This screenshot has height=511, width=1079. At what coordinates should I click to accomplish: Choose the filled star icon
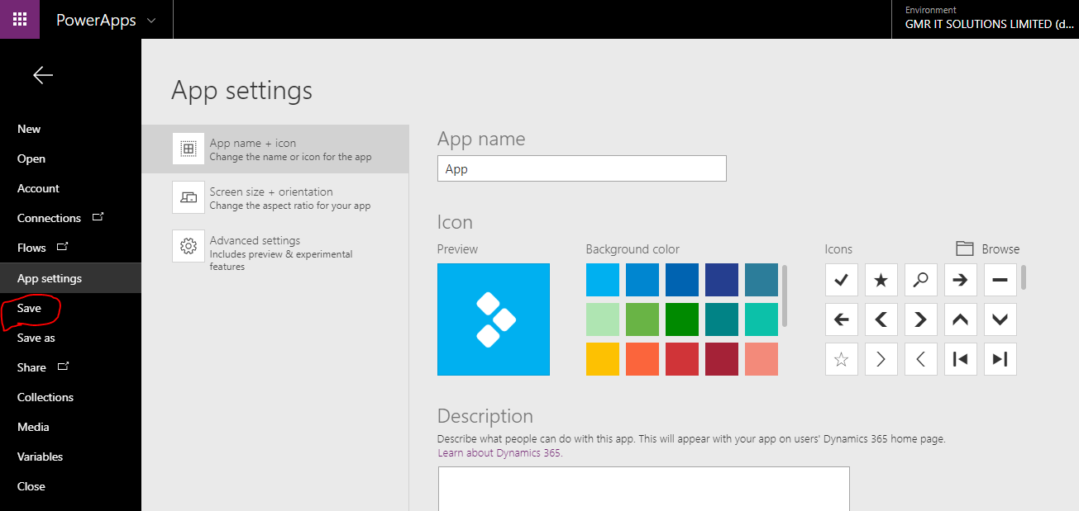click(x=881, y=280)
